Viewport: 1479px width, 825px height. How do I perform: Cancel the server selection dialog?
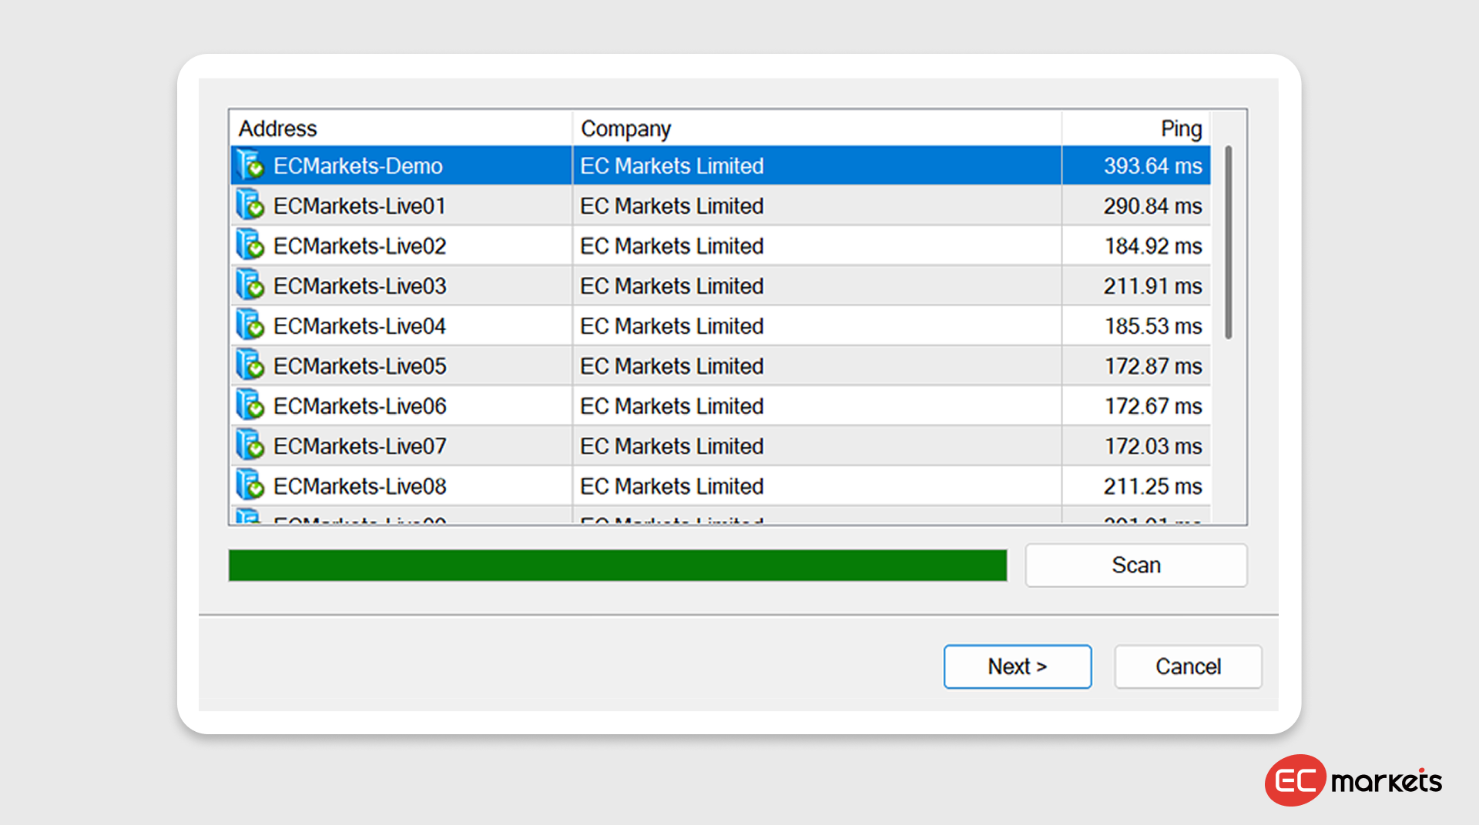(x=1188, y=666)
